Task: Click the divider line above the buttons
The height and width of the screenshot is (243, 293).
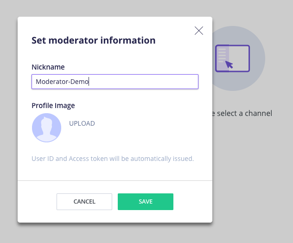Action: [x=115, y=180]
